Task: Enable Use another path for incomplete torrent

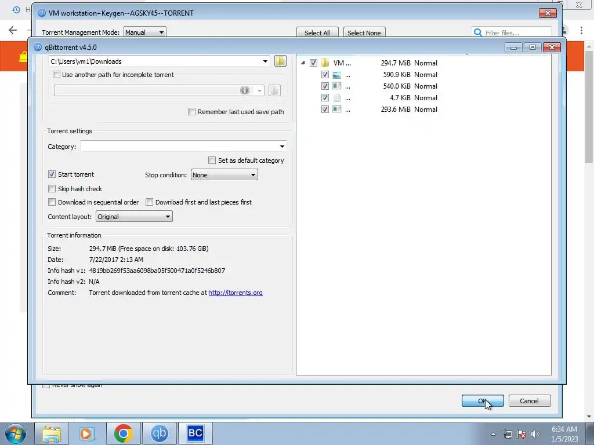Action: coord(56,75)
